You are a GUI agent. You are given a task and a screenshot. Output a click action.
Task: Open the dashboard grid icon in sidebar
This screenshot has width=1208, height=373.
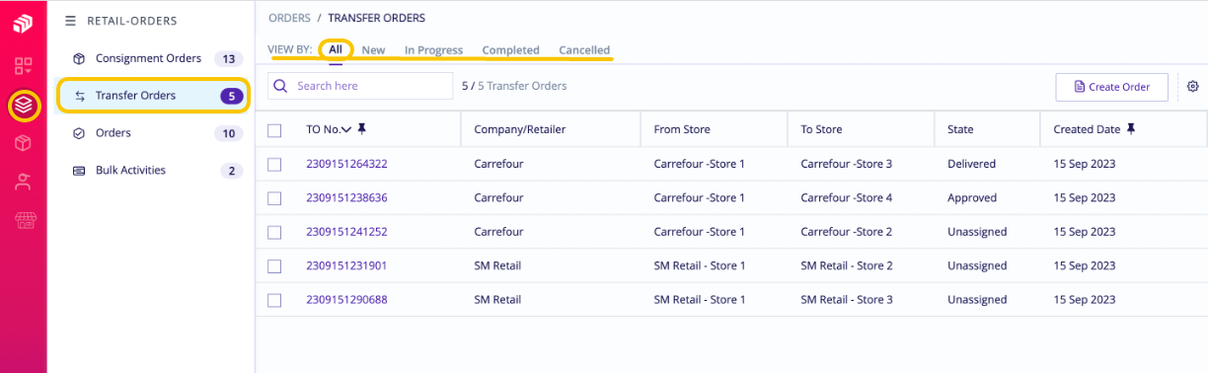[x=24, y=66]
